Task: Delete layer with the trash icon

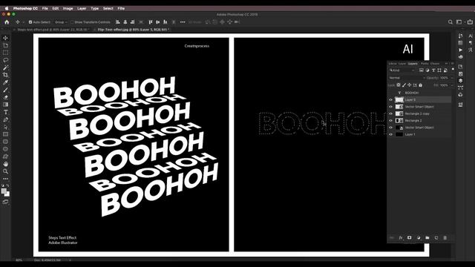Action: click(x=445, y=238)
